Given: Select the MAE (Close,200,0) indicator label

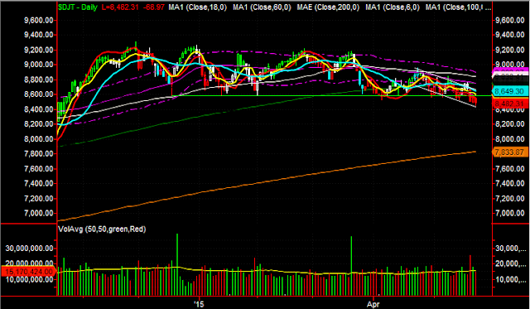Looking at the screenshot, I should click(x=328, y=7).
